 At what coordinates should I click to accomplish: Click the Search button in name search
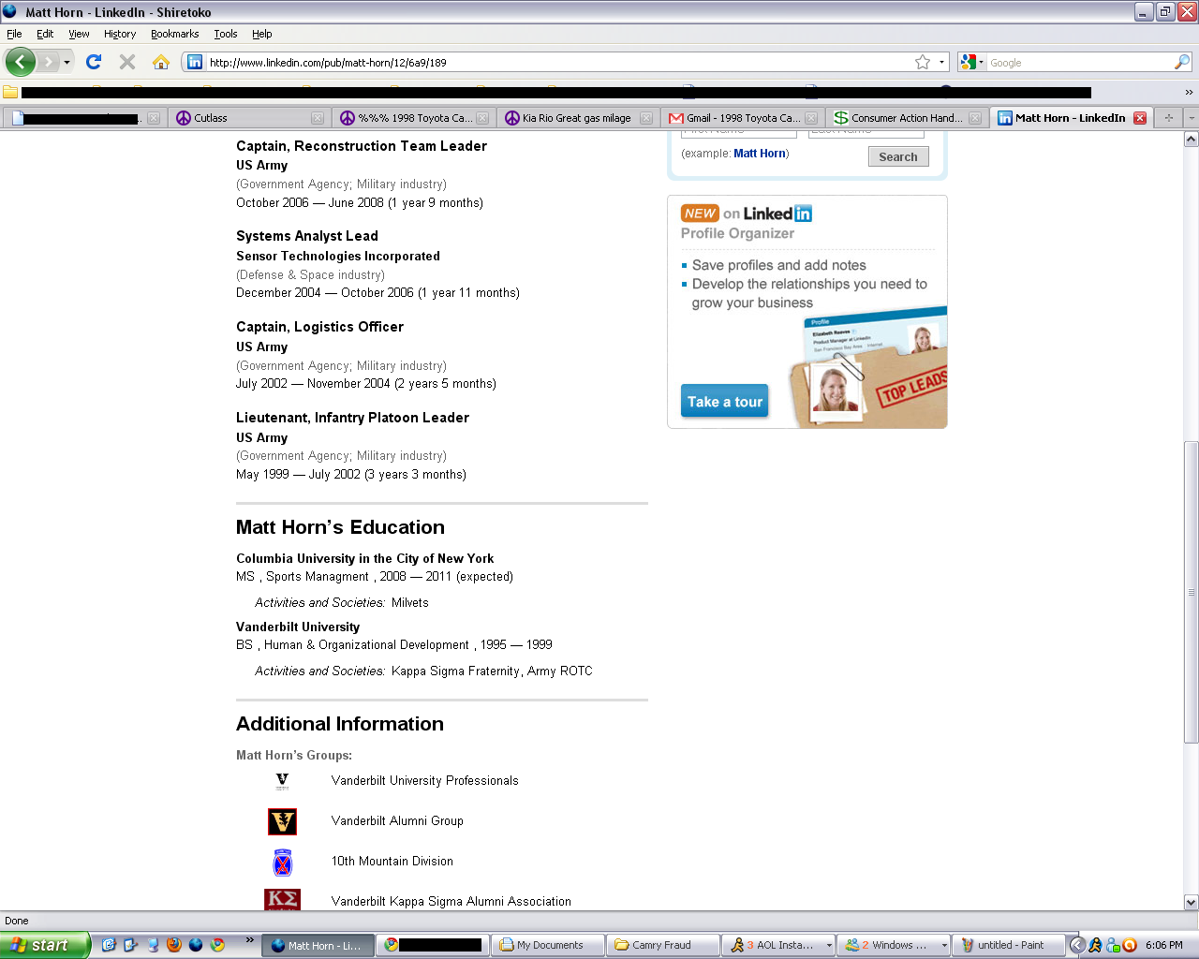898,156
